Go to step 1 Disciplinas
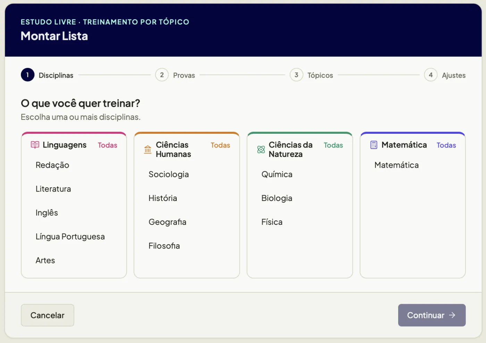 point(47,75)
